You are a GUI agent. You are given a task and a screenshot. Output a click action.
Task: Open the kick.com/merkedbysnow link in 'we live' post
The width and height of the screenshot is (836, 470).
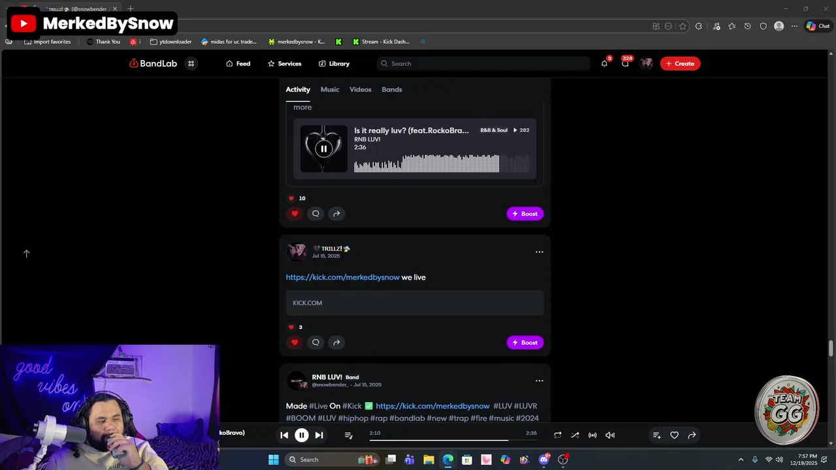[x=343, y=277]
